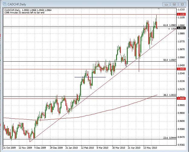Select the black 1.0964 current price tag

pos(181,28)
